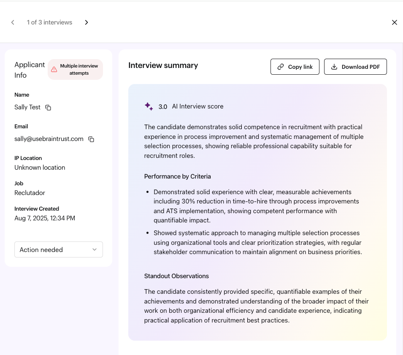The width and height of the screenshot is (403, 355).
Task: Copy the applicant email address icon
Action: coord(91,139)
